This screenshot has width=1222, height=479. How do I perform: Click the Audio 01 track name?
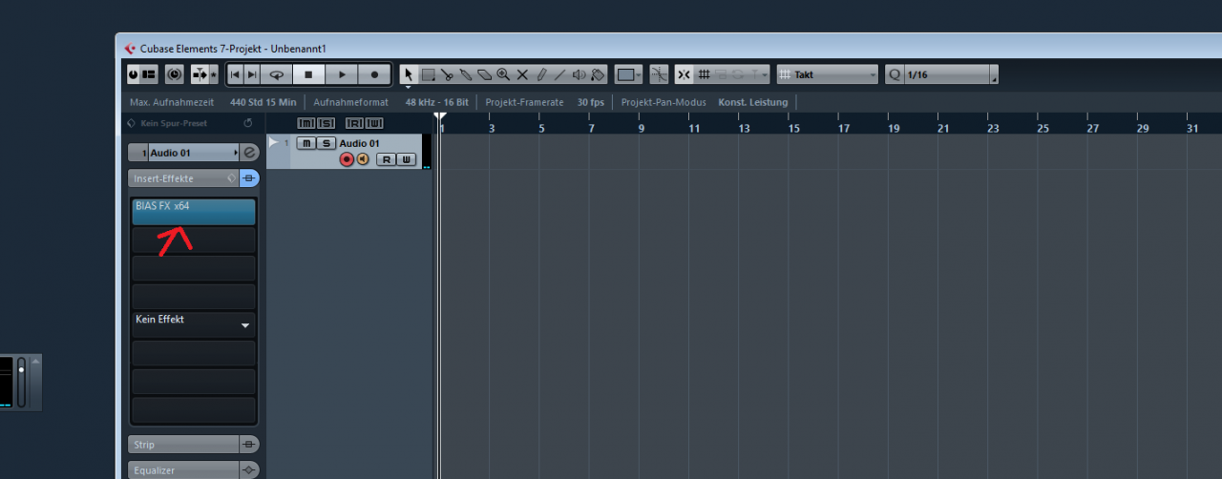click(x=360, y=143)
